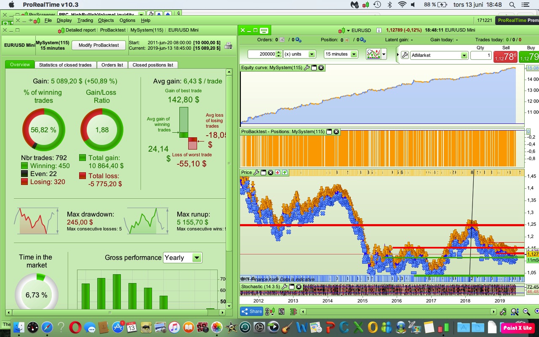539x337 pixels.
Task: Cancel all orders with the X icon
Action: point(282,40)
